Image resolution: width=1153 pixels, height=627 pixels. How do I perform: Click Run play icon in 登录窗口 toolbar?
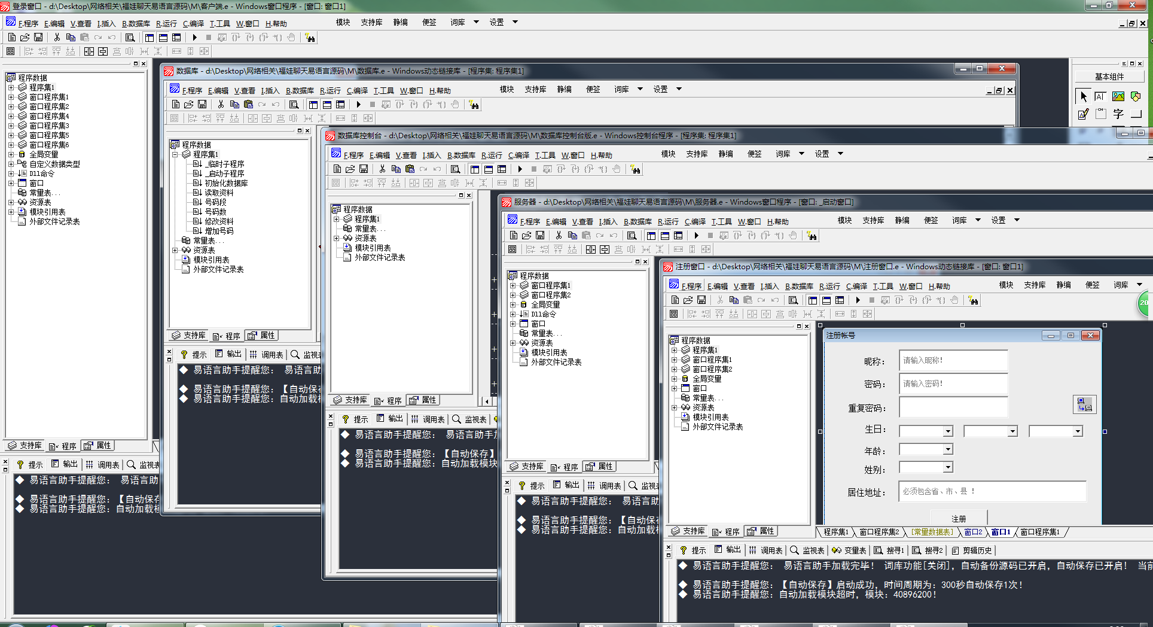pyautogui.click(x=194, y=38)
